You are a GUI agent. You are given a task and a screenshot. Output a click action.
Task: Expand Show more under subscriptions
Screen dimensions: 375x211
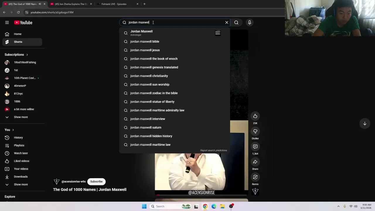22,117
